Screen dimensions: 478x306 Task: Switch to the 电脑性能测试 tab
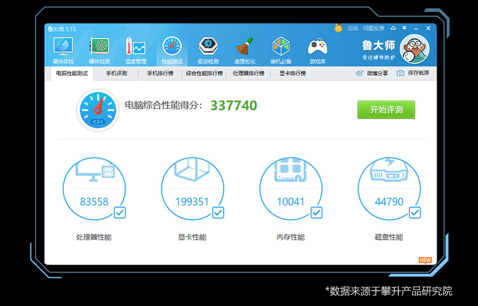(71, 73)
